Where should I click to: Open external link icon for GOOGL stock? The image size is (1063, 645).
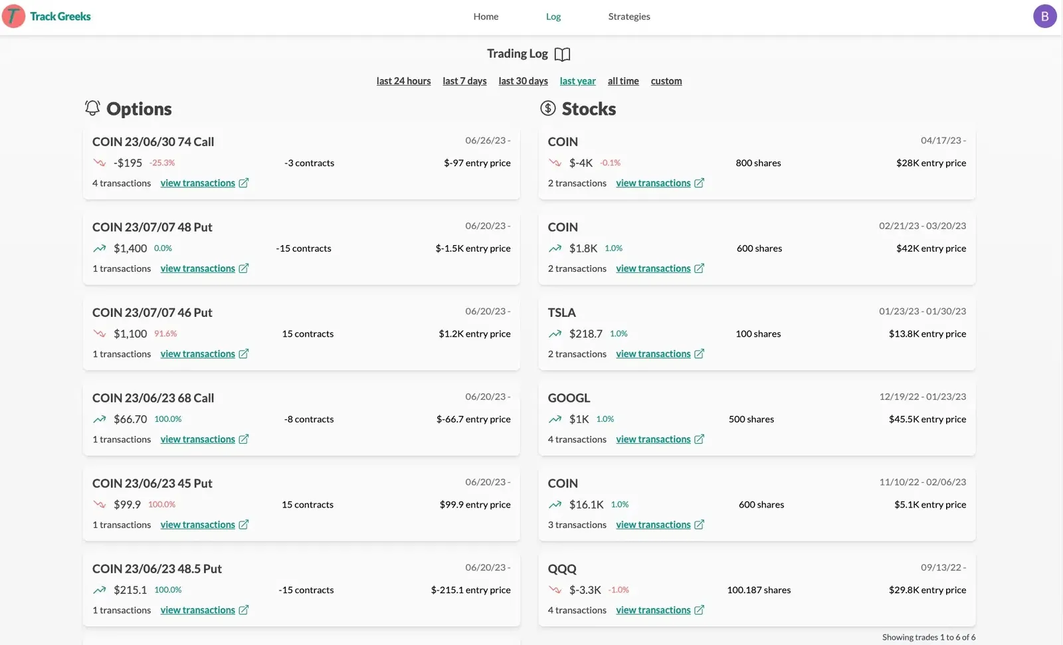click(699, 439)
